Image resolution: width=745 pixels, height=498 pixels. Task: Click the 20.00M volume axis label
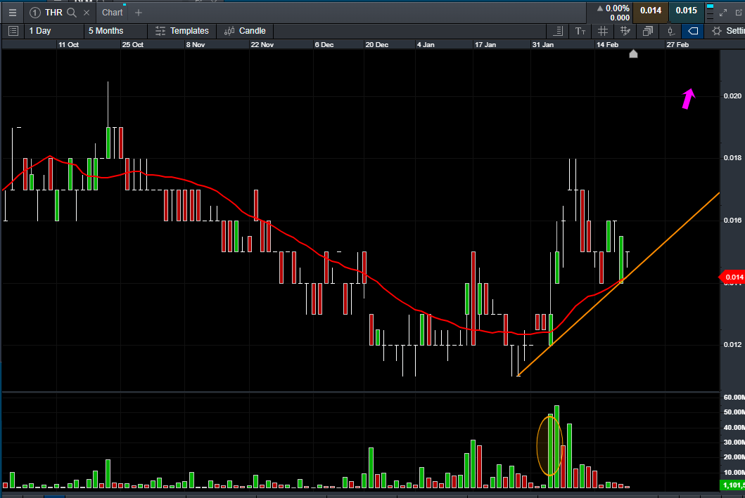point(734,457)
